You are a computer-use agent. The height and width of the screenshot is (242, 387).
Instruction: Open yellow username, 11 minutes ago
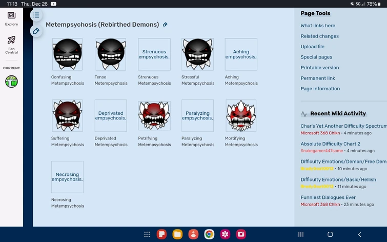[x=317, y=187]
